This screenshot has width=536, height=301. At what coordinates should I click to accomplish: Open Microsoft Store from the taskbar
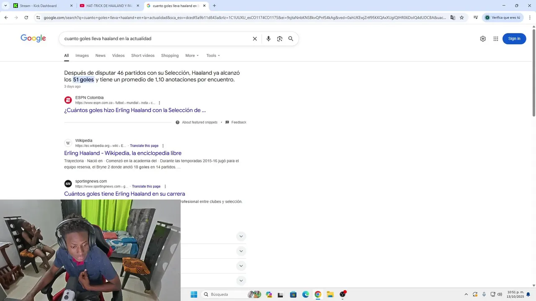(x=293, y=294)
